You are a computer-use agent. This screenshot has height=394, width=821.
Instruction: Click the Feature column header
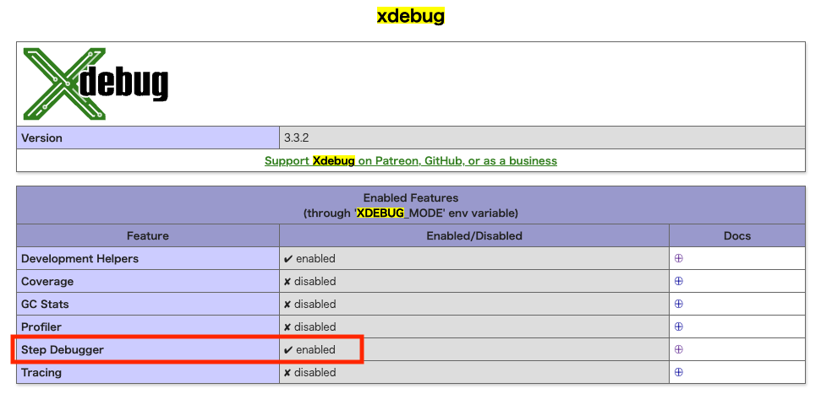pos(148,235)
